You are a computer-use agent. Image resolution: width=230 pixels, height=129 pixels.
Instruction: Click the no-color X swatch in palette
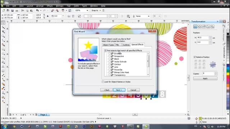point(228,31)
